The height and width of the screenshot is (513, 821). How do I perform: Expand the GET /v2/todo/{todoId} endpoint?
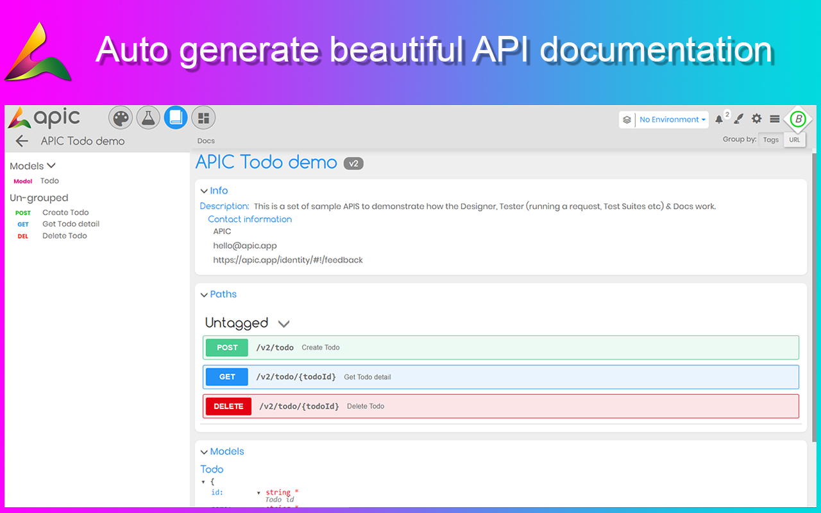(x=501, y=377)
